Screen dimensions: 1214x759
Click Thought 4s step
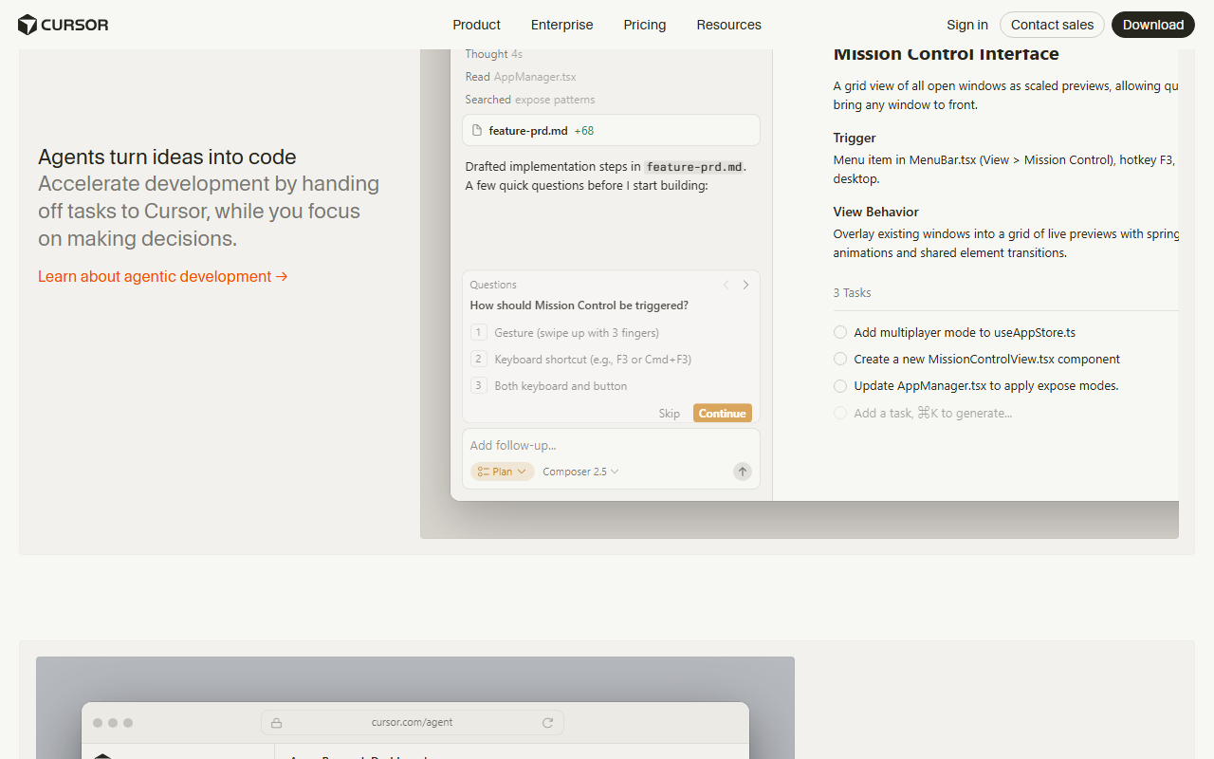493,54
